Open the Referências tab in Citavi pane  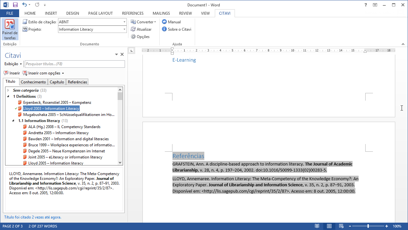point(77,82)
